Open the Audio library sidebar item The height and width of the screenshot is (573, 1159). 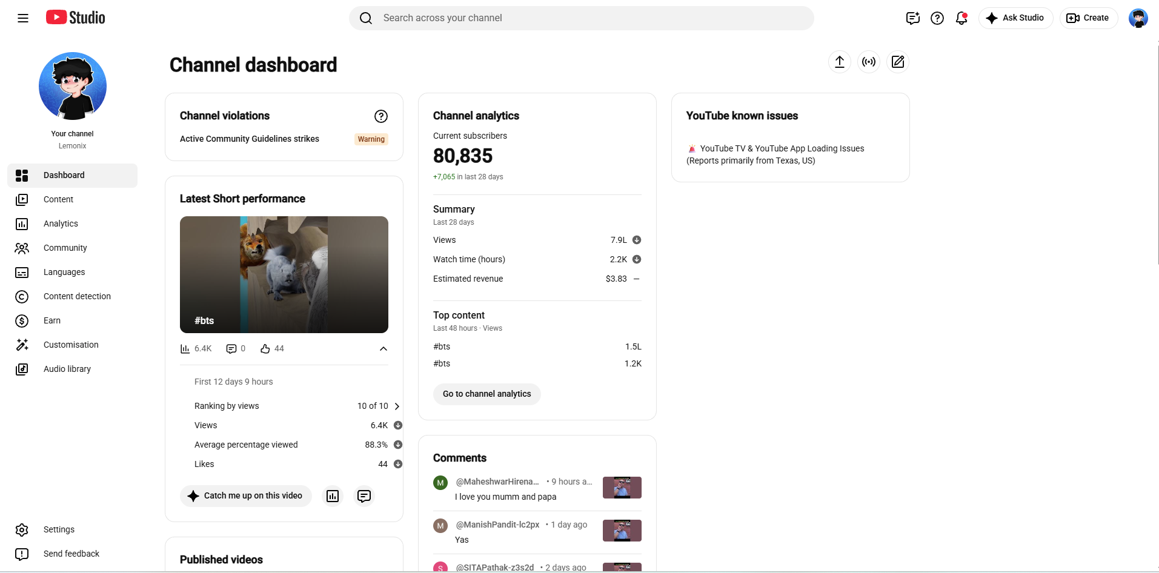pyautogui.click(x=73, y=369)
